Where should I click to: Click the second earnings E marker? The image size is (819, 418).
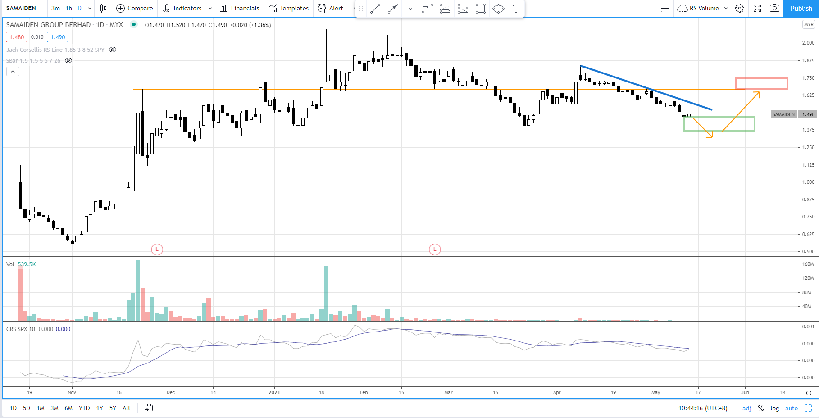(x=435, y=249)
